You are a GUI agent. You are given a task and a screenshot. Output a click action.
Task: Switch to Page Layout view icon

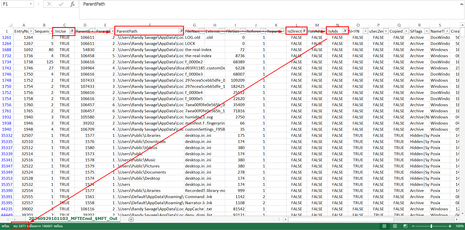pos(395,226)
